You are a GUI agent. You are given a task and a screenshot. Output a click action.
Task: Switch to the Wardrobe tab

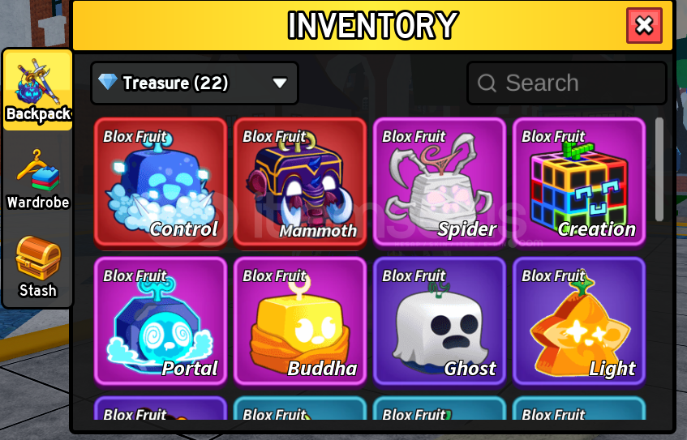coord(38,179)
